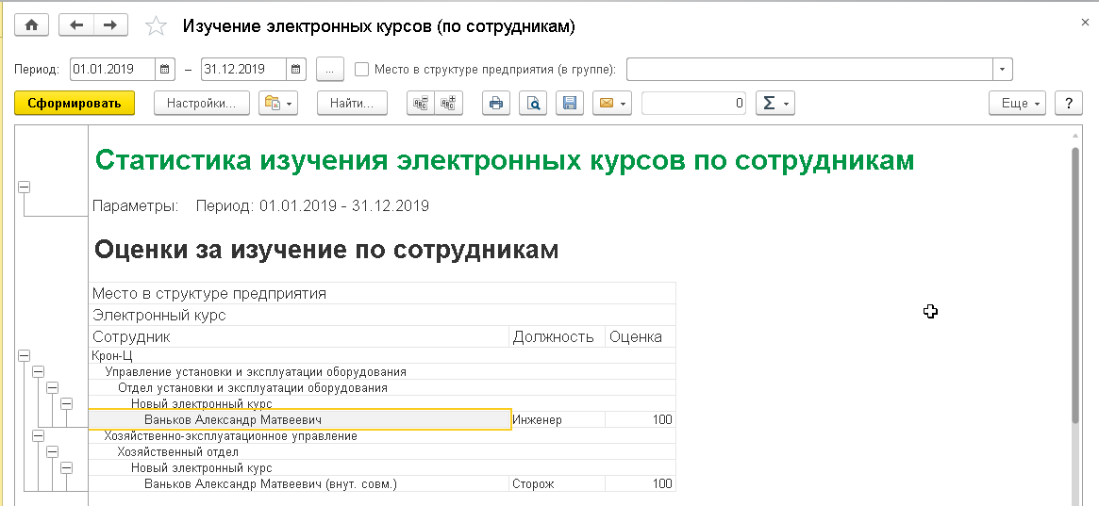Open calendar for the period end date
This screenshot has width=1099, height=506.
(296, 69)
